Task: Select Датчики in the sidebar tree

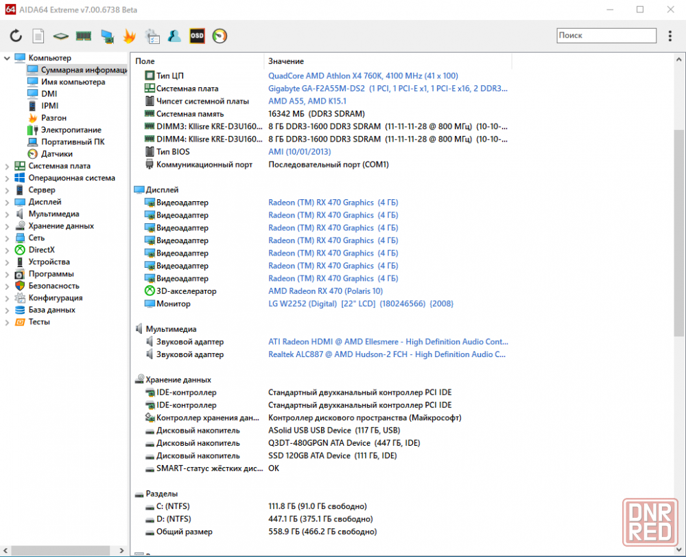Action: tap(56, 154)
